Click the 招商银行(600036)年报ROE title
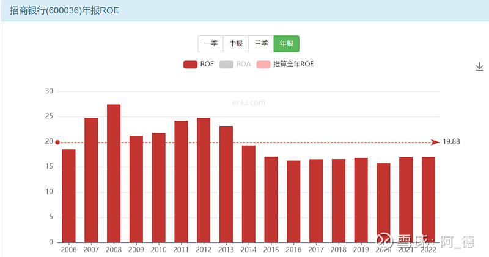Image resolution: width=489 pixels, height=257 pixels. point(64,10)
